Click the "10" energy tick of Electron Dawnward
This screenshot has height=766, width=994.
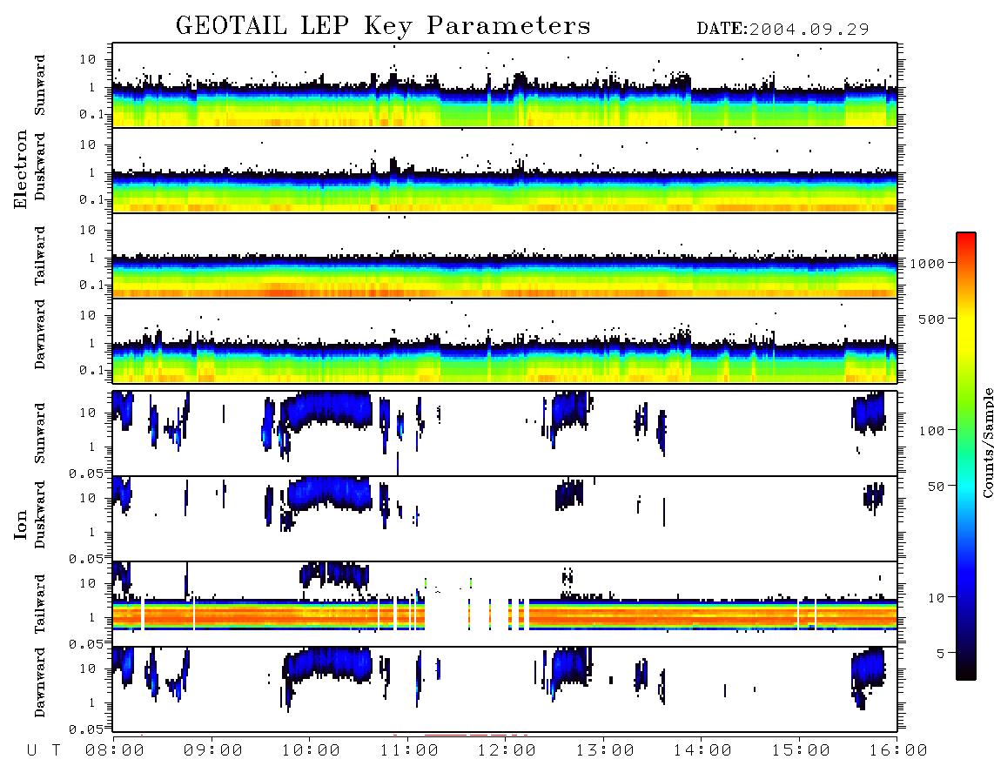(x=88, y=315)
